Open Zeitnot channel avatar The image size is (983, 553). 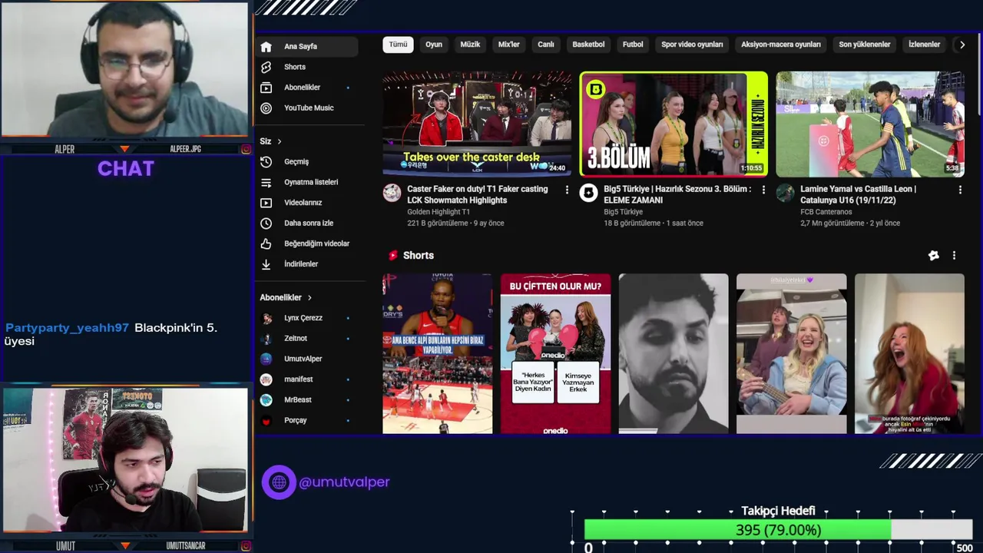pyautogui.click(x=266, y=339)
